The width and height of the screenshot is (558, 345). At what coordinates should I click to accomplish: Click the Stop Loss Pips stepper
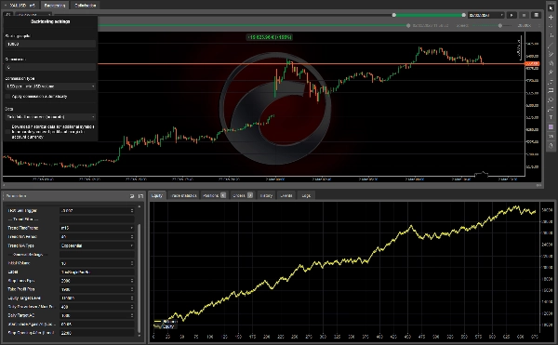[132, 281]
